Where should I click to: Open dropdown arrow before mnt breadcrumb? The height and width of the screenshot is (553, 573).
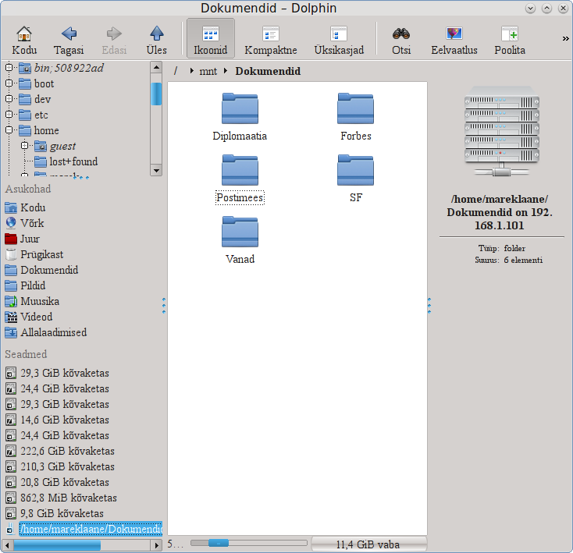(191, 71)
